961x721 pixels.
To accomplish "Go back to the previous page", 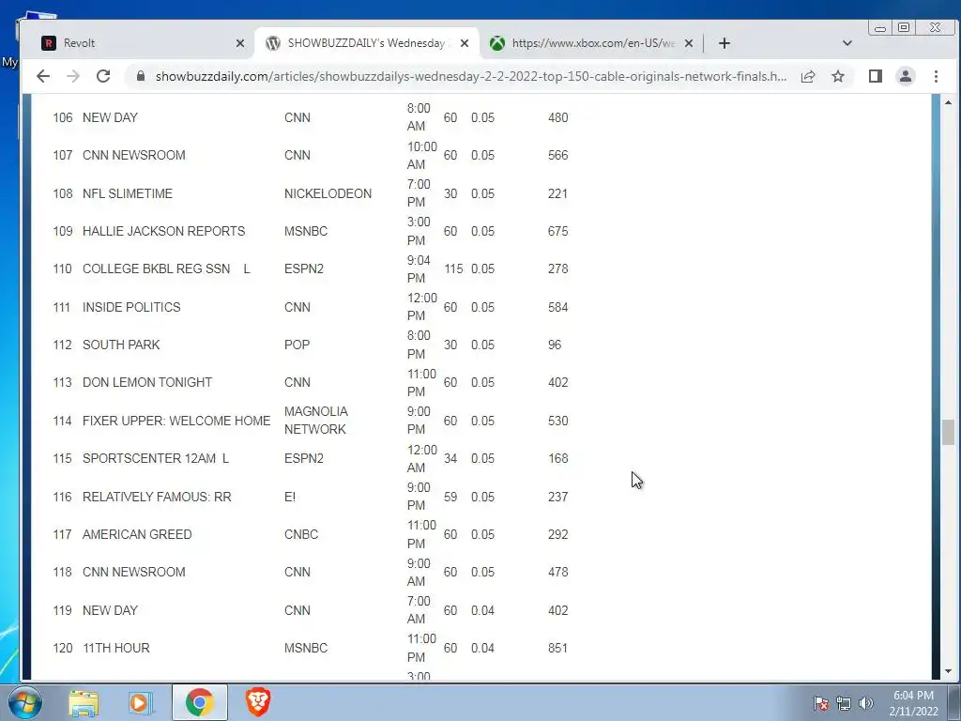I will click(43, 76).
